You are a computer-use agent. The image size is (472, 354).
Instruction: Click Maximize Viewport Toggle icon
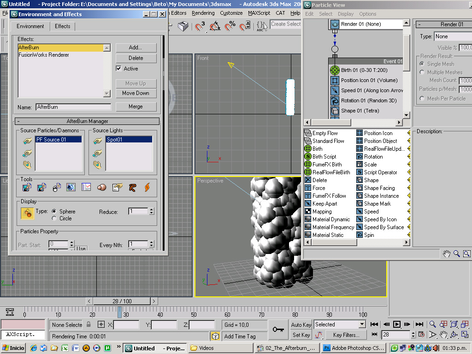click(x=465, y=335)
